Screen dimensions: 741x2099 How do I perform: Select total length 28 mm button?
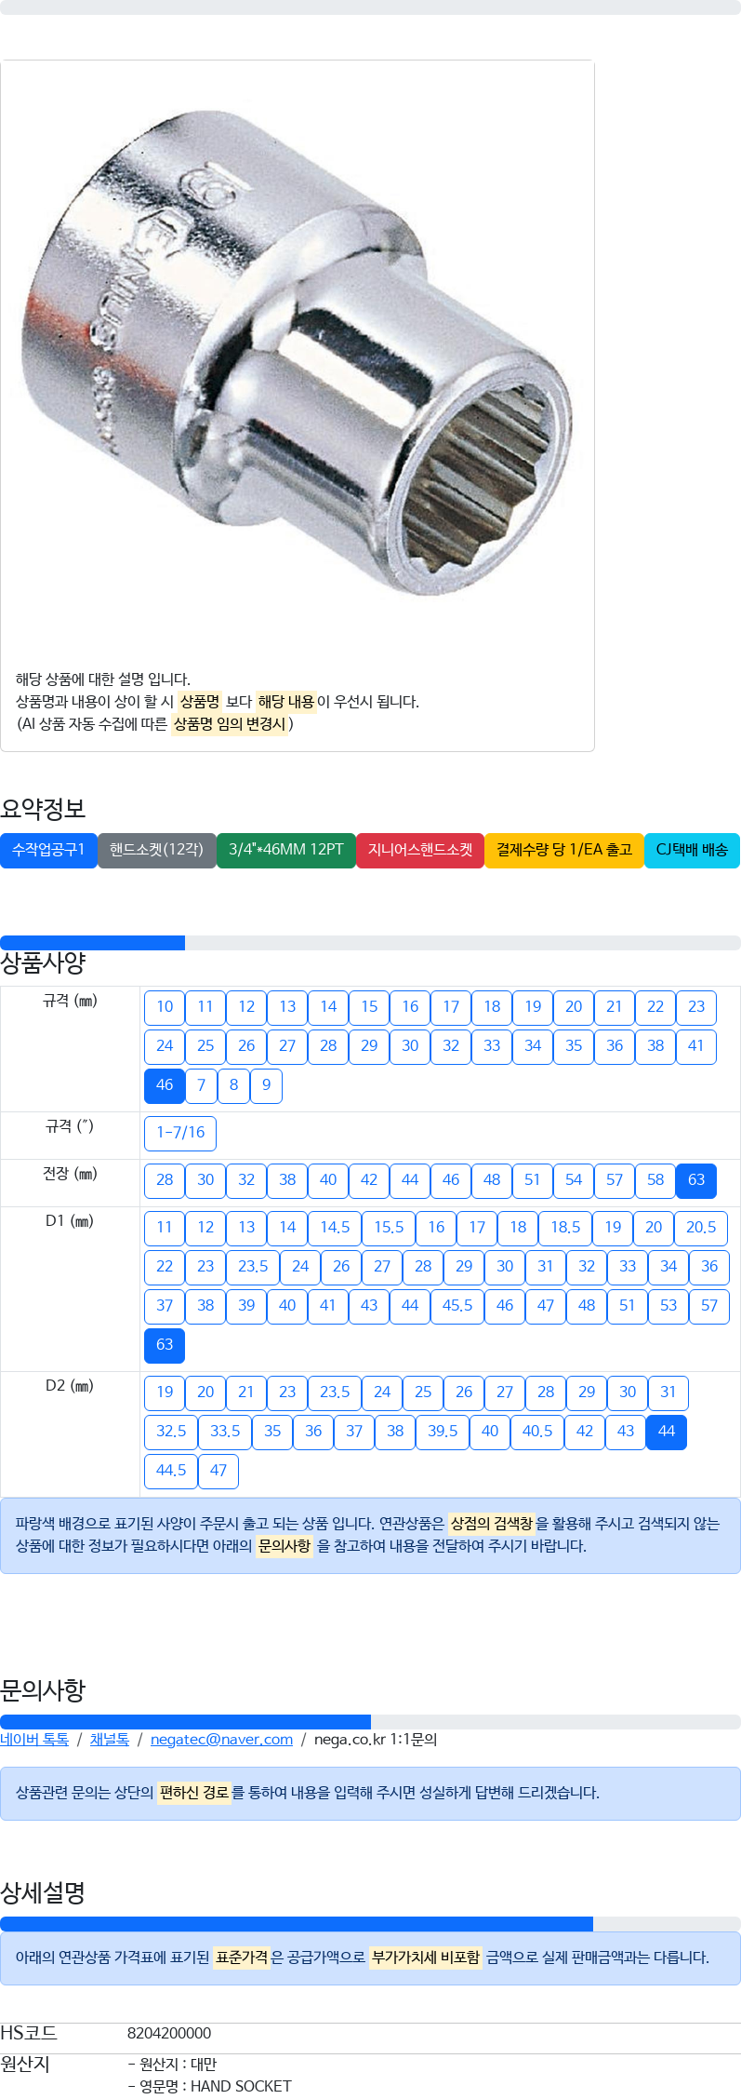tap(165, 1180)
